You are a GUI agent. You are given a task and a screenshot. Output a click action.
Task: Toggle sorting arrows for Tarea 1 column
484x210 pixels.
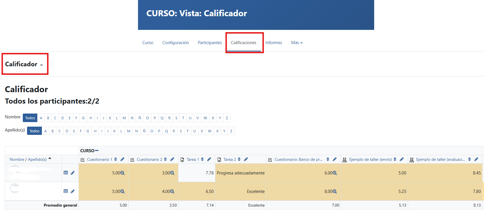pos(202,159)
